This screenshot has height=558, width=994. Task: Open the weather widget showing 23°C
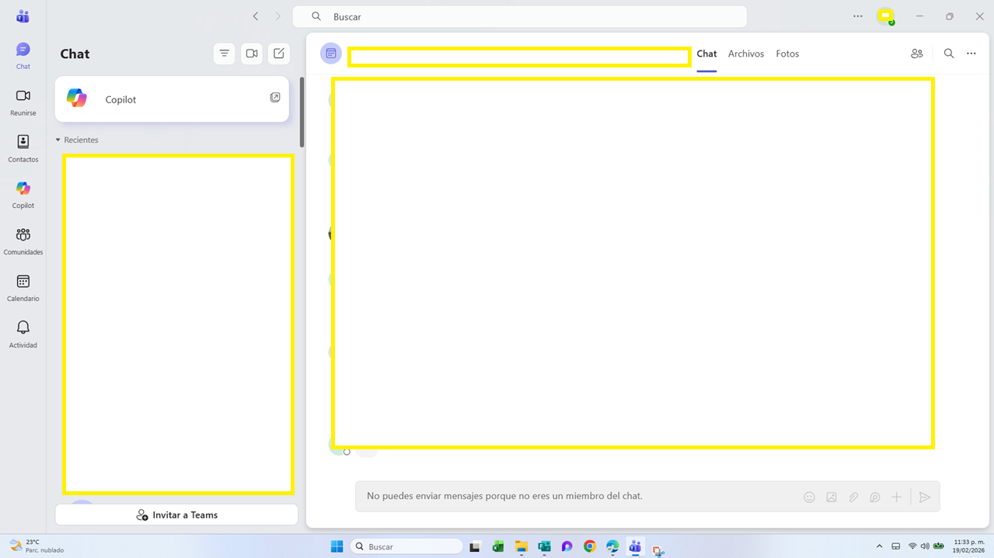37,546
